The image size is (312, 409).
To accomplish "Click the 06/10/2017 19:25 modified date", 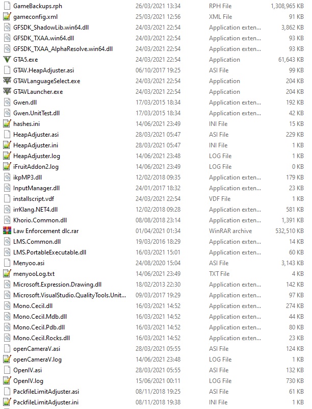I will tap(158, 70).
